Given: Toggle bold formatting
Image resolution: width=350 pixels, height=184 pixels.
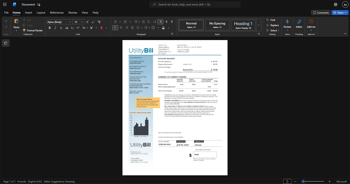Looking at the screenshot, I should [x=50, y=28].
